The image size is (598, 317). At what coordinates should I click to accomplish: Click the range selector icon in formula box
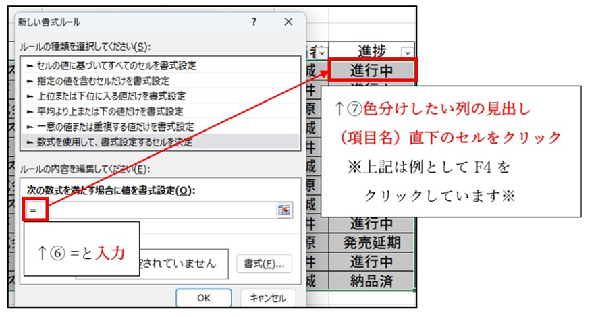pyautogui.click(x=284, y=211)
